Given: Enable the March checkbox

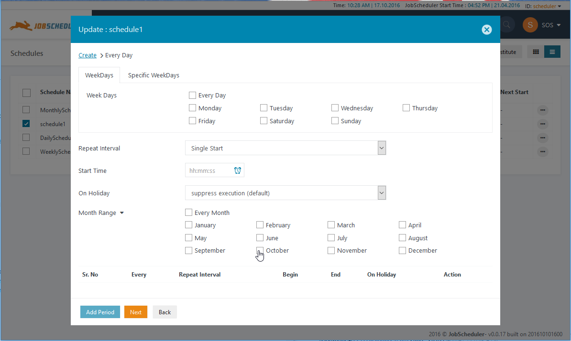Looking at the screenshot, I should click(x=331, y=225).
